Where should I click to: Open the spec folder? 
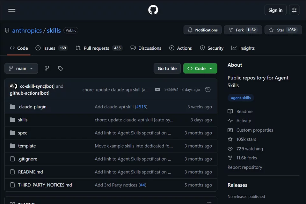(23, 133)
